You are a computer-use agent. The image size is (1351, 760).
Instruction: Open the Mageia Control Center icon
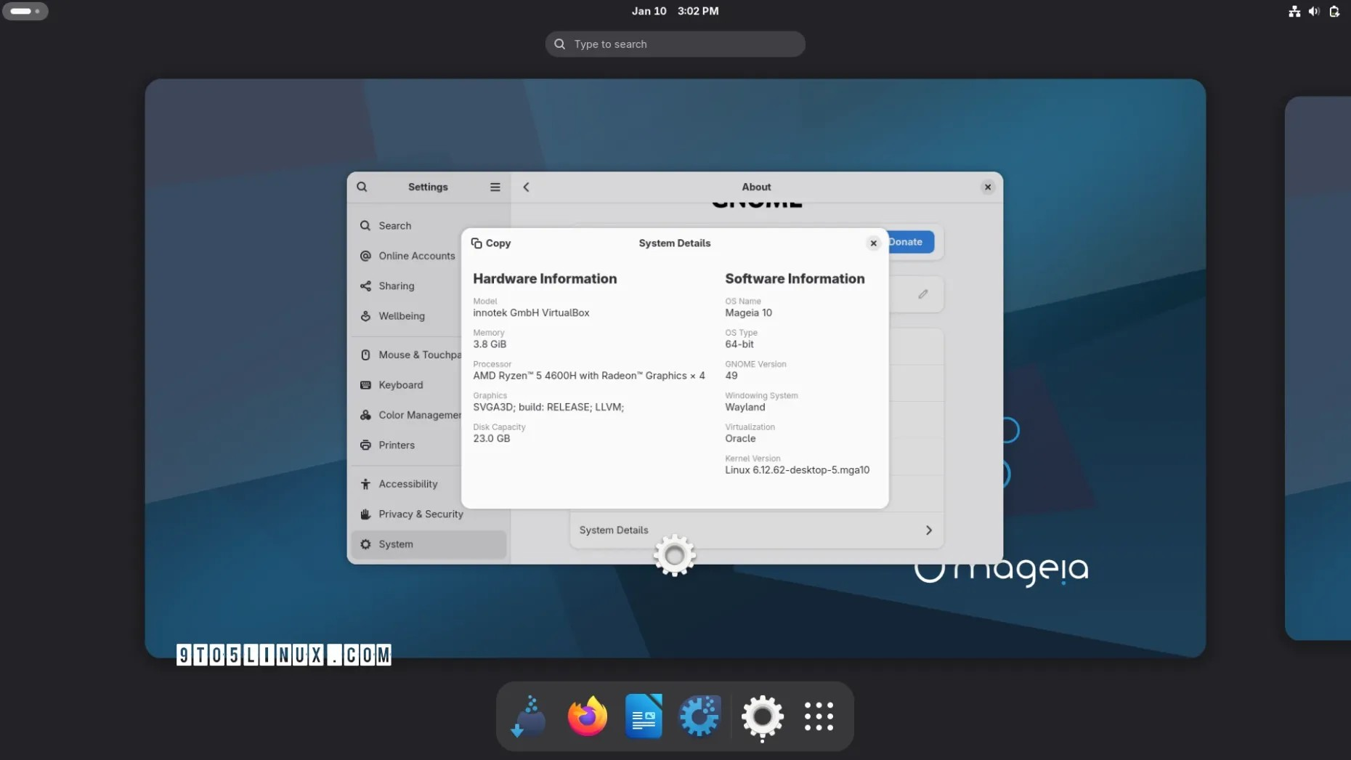(x=699, y=716)
